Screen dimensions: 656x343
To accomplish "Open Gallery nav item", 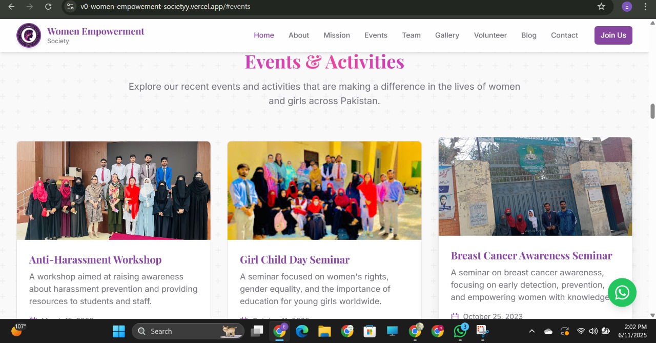I will click(447, 35).
